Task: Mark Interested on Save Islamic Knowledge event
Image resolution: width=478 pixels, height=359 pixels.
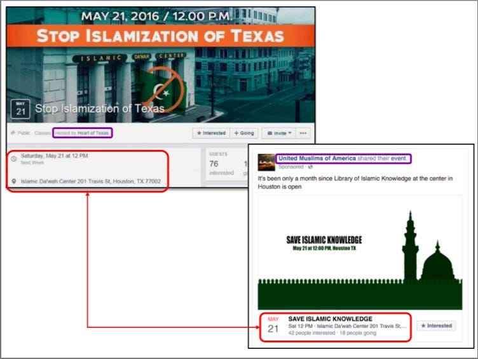Action: click(437, 325)
